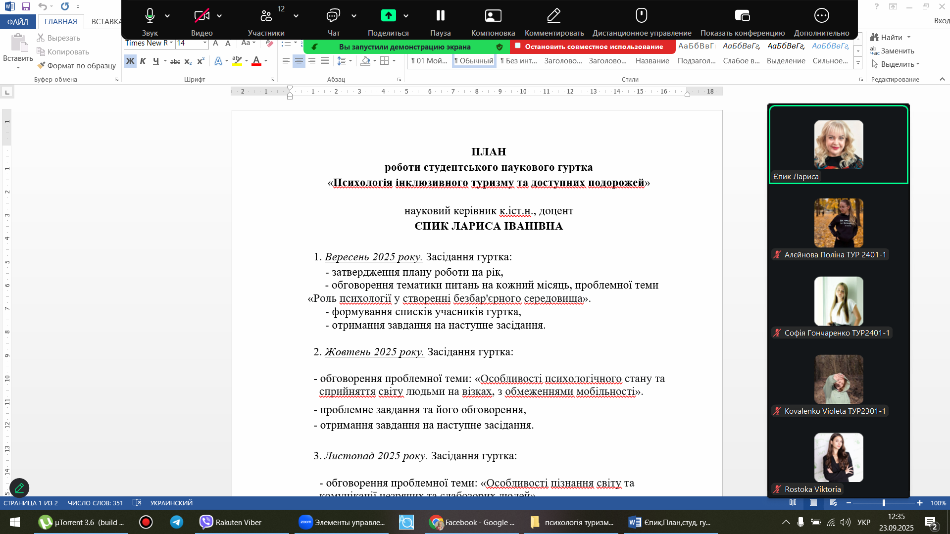Unmute microphone with Звук button

tap(150, 16)
